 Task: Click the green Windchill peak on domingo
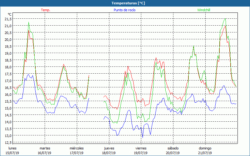pos(225,19)
